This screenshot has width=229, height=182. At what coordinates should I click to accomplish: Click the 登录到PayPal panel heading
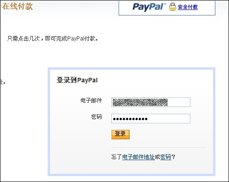[77, 80]
